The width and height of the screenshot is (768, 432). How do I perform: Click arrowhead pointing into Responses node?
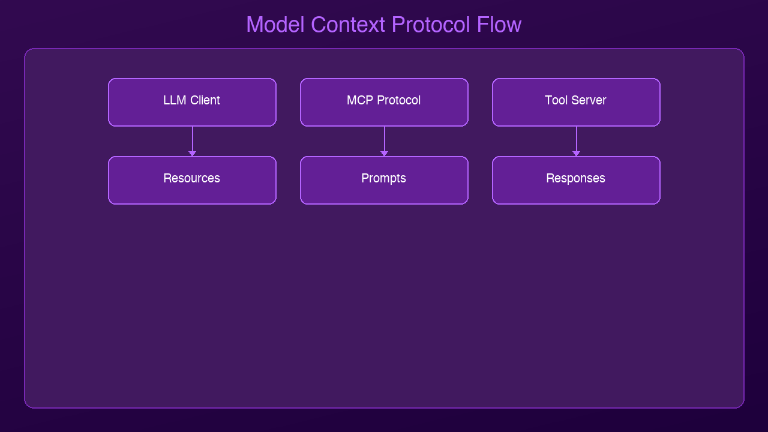[x=576, y=154]
